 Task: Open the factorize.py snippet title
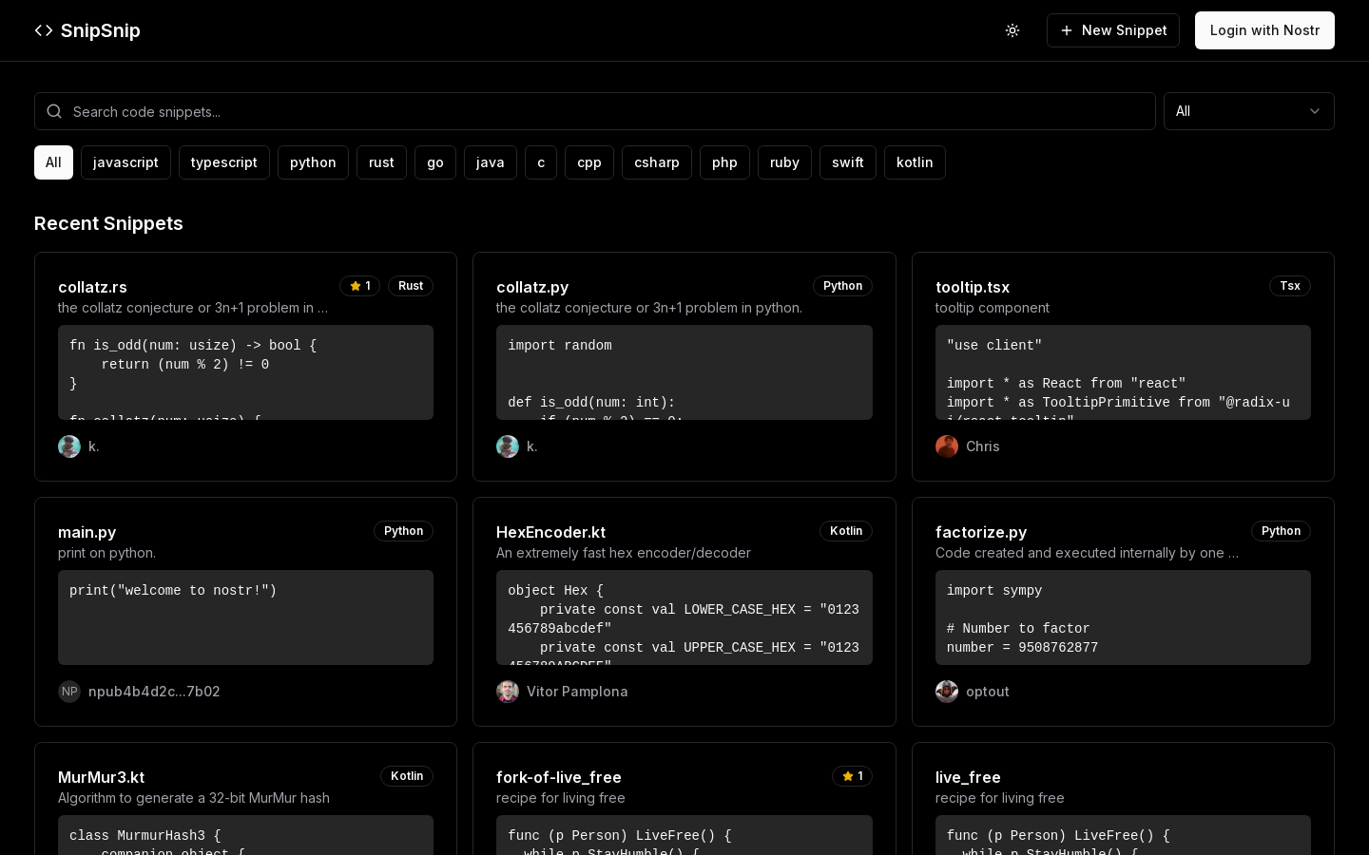(x=981, y=532)
